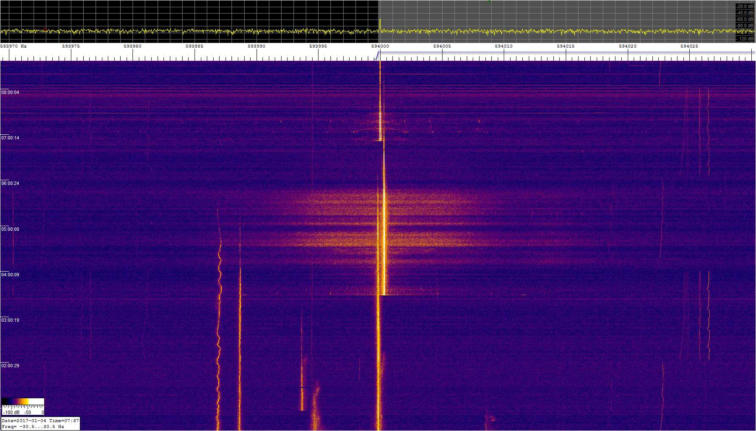Click the 594015 frequency scale label
756x431 pixels.
click(x=566, y=46)
